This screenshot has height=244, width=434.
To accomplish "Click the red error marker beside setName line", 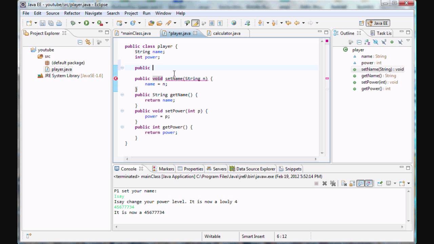I will click(116, 79).
